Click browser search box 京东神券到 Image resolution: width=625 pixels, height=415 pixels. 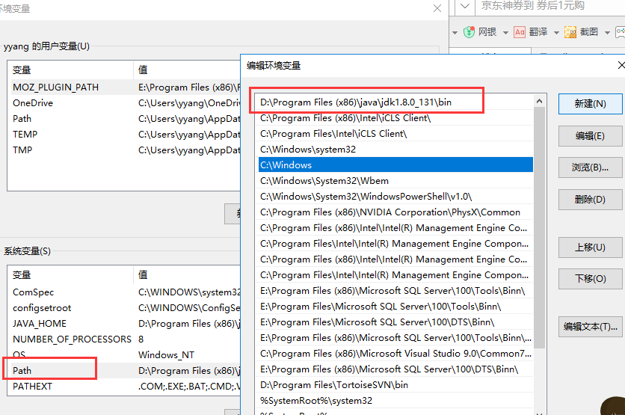coord(550,5)
